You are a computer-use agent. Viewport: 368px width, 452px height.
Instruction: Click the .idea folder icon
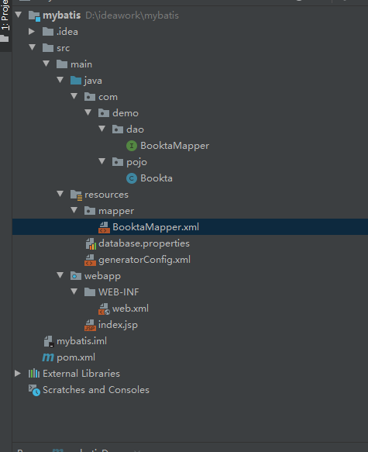tap(48, 32)
